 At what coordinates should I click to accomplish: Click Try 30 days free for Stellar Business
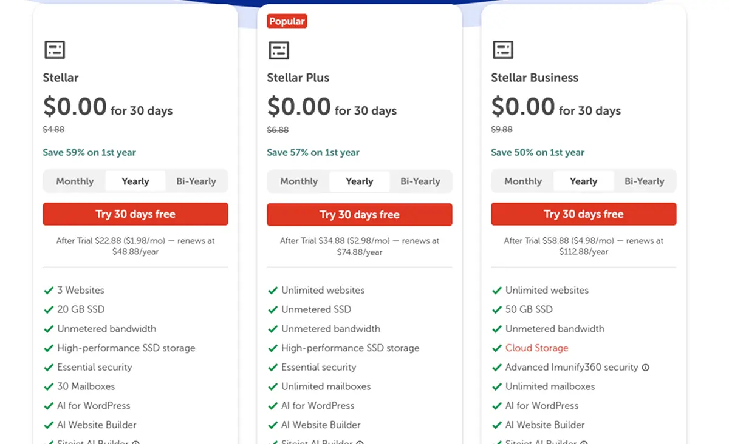pyautogui.click(x=583, y=214)
